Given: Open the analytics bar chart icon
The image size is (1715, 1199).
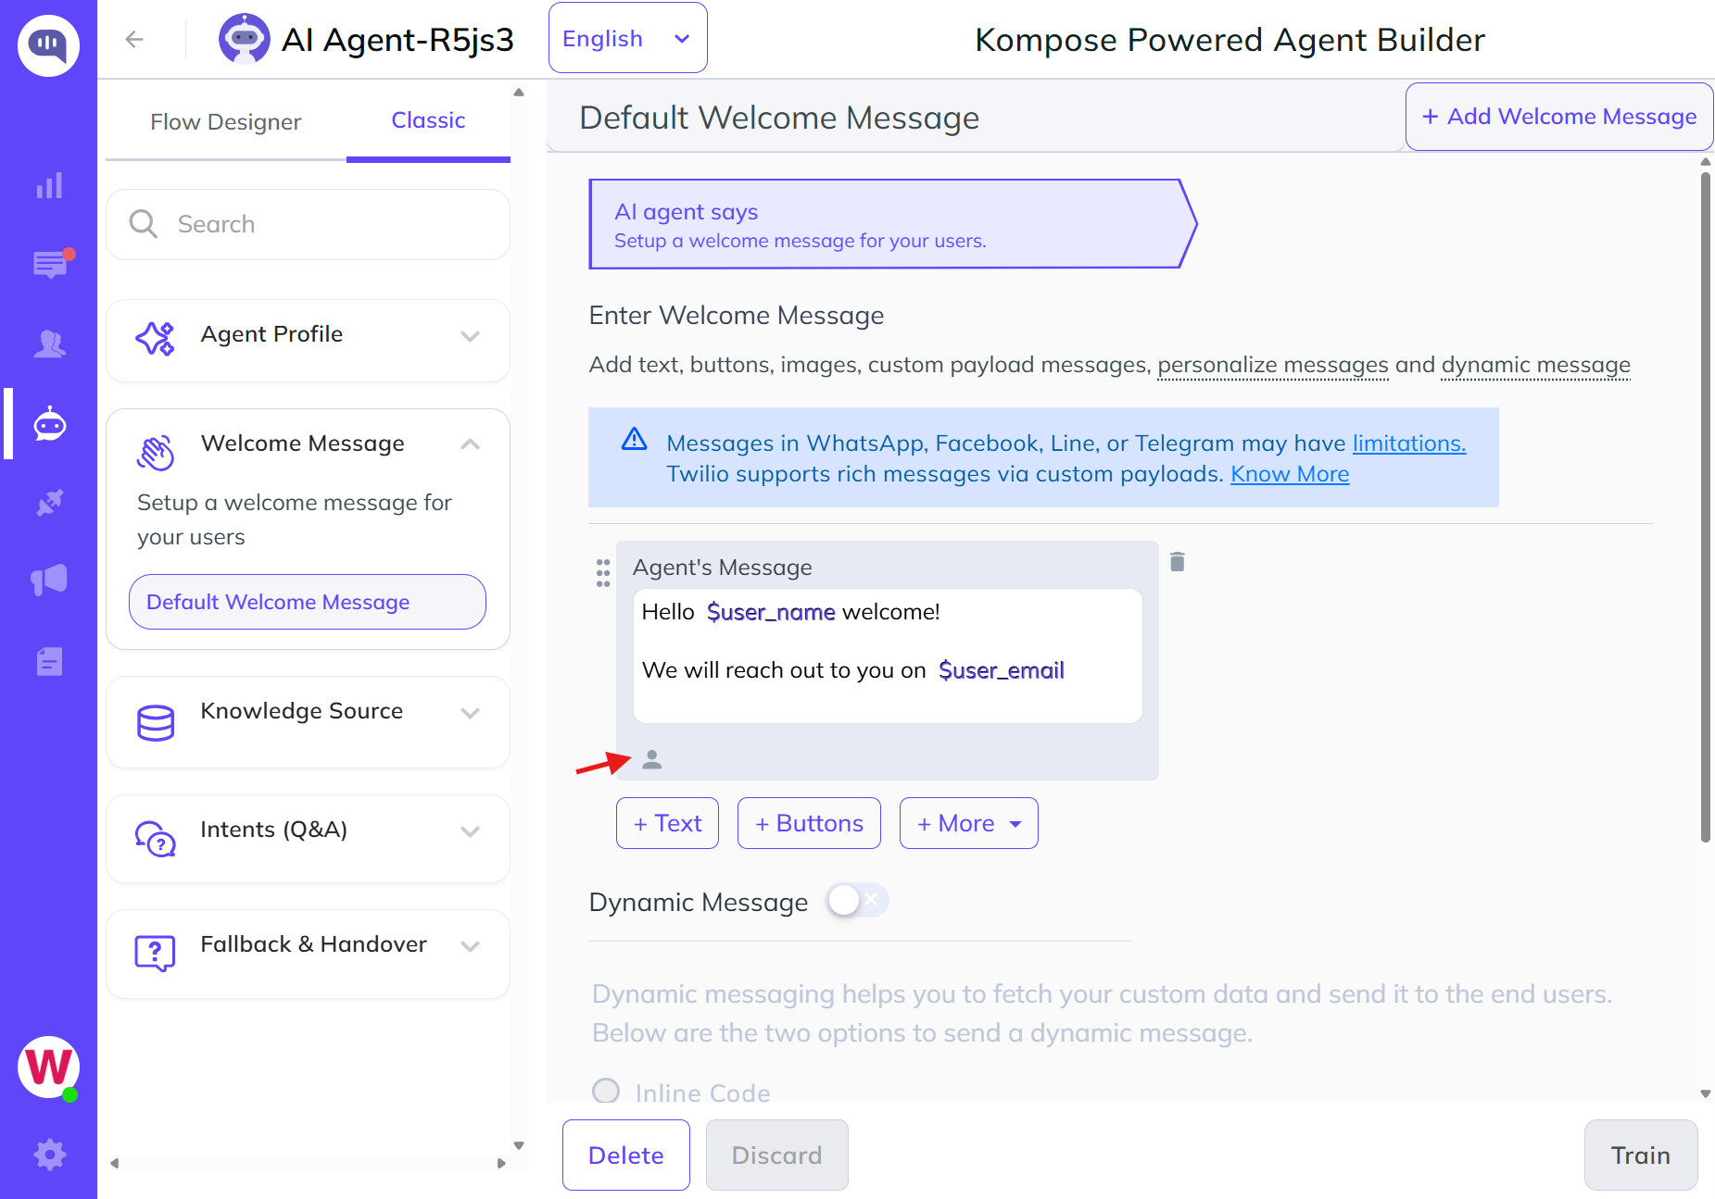Looking at the screenshot, I should point(49,185).
